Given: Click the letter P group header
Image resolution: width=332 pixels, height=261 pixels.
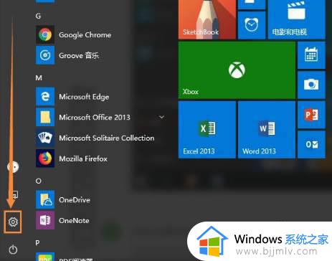Looking at the screenshot, I should pyautogui.click(x=37, y=243).
